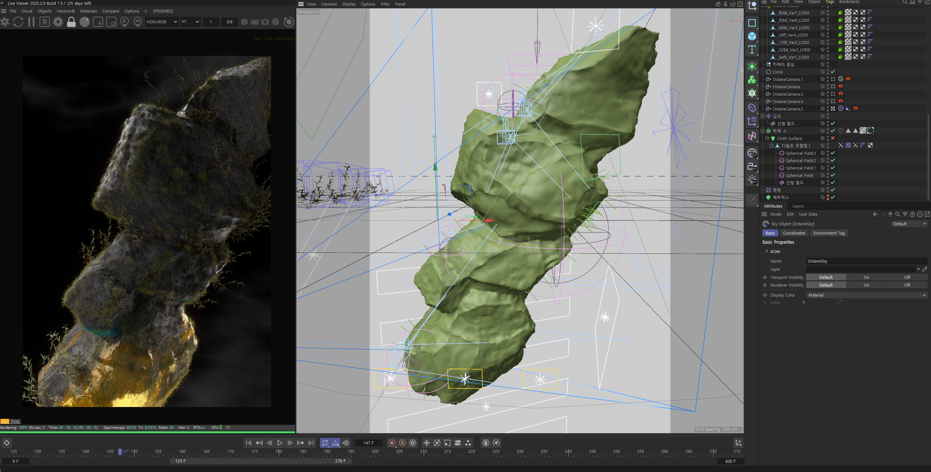Click the current frame field 147 F
Screen dimensions: 931x472
[368, 443]
